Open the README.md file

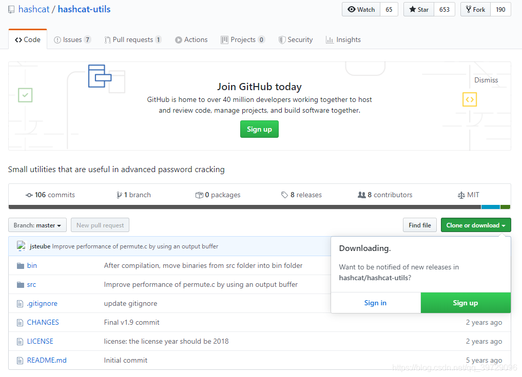pyautogui.click(x=47, y=360)
